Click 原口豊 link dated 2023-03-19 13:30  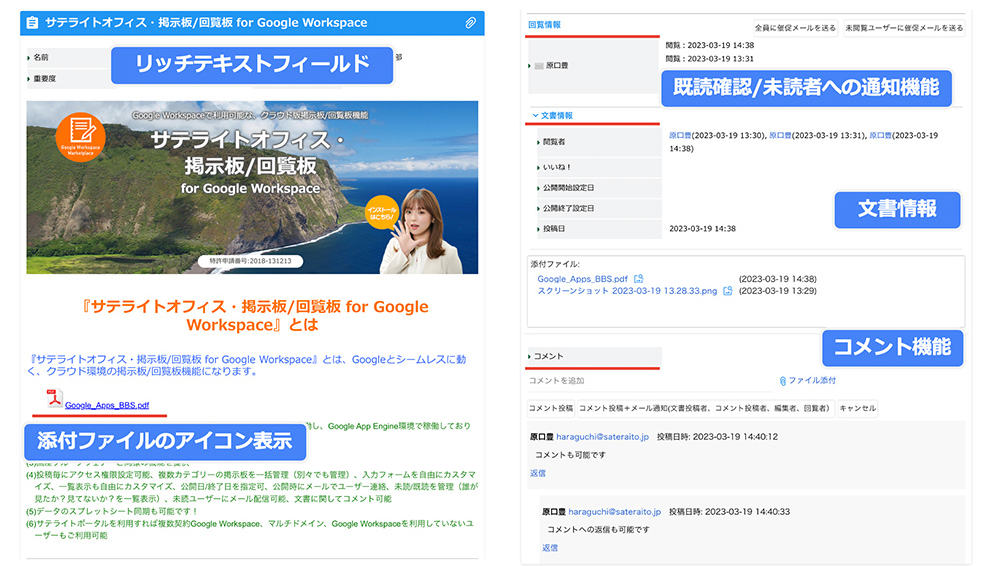pos(680,135)
